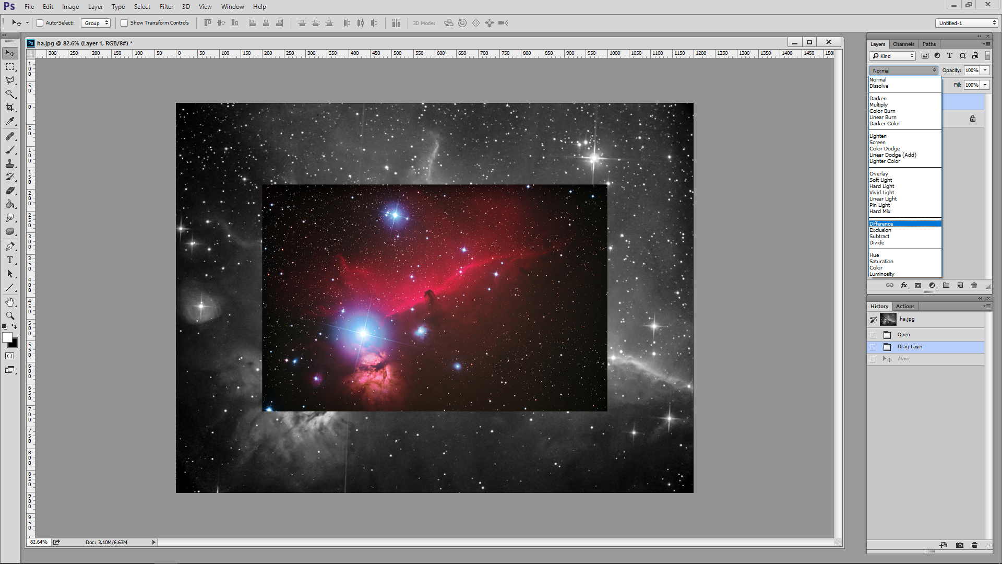Add a layer mask
The height and width of the screenshot is (564, 1002).
(918, 286)
